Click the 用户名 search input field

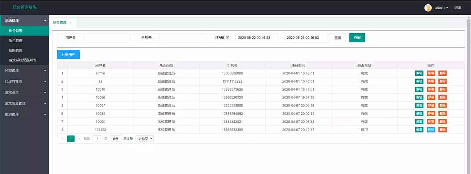tap(107, 38)
